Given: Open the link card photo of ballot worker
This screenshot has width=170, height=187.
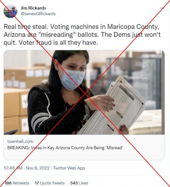Looking at the screenshot, I should (x=84, y=92).
